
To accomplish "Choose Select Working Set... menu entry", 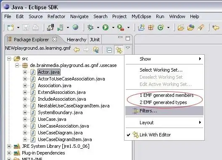I will 164,70.
